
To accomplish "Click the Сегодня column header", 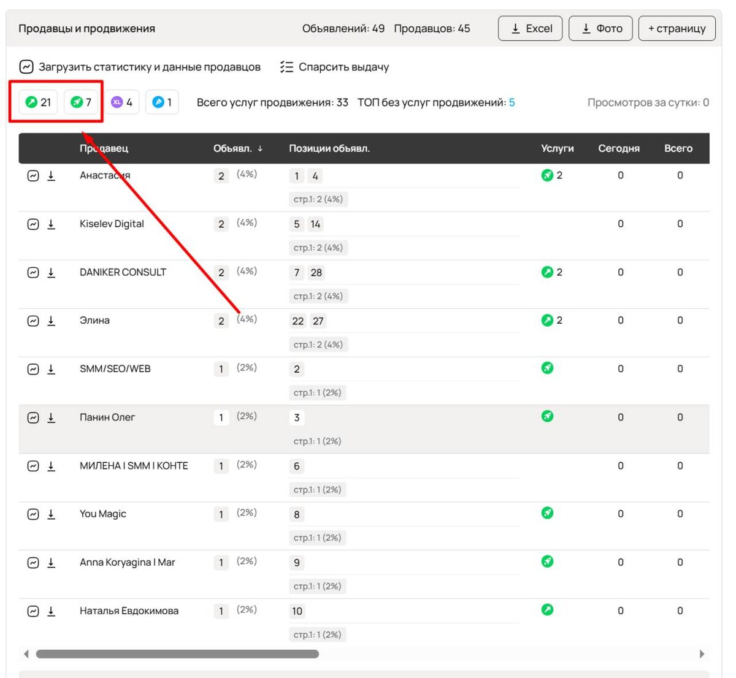I will [x=619, y=148].
